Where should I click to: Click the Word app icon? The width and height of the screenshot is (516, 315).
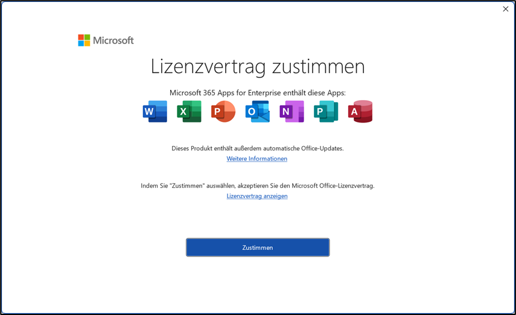(155, 112)
